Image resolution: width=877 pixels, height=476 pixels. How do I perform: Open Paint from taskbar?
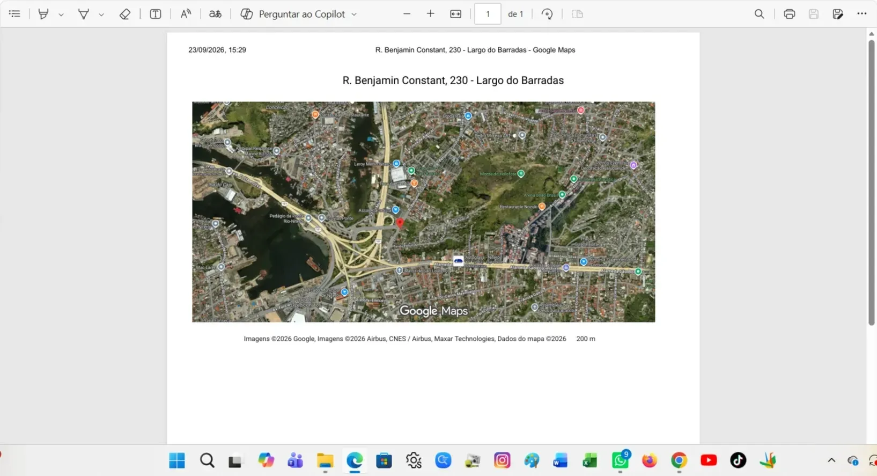click(532, 460)
